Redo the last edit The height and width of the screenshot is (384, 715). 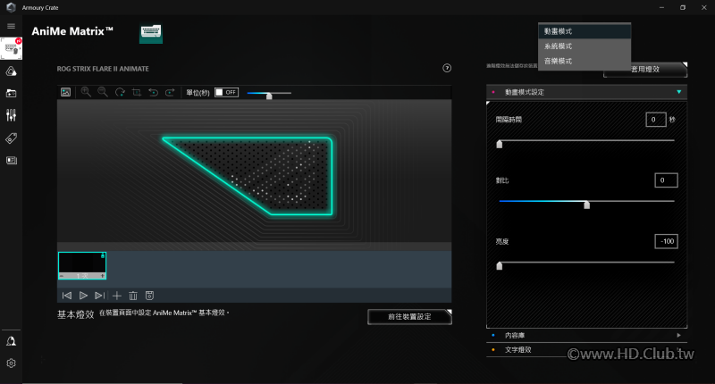170,93
